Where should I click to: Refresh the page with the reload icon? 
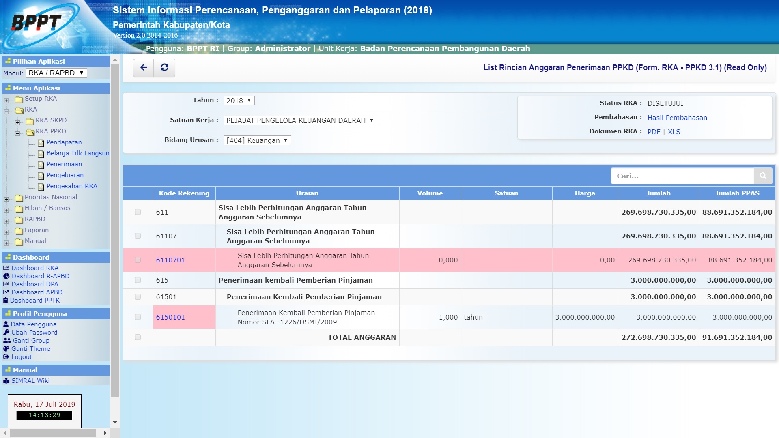(x=164, y=67)
